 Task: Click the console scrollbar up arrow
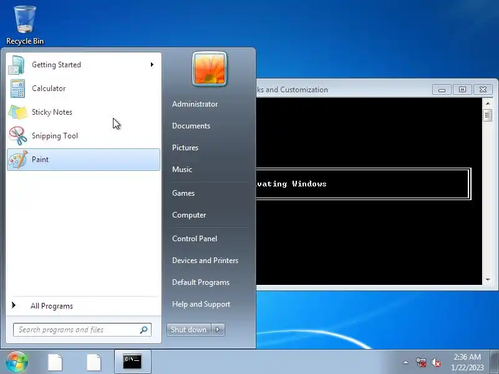(488, 103)
